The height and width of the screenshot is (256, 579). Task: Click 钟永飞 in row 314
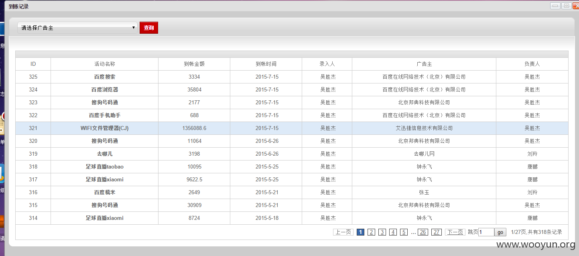pyautogui.click(x=424, y=218)
